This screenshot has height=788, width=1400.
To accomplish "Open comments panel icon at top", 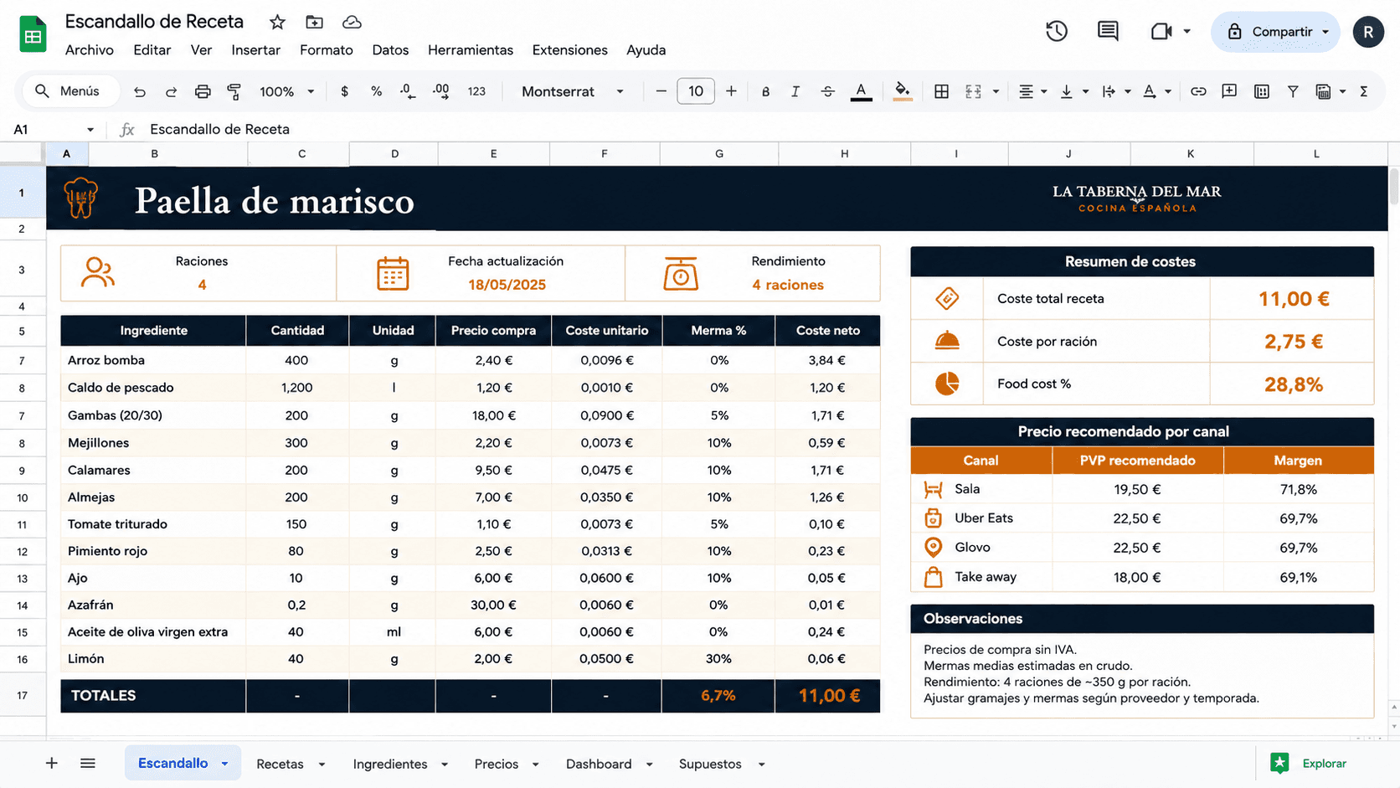I will pos(1108,31).
